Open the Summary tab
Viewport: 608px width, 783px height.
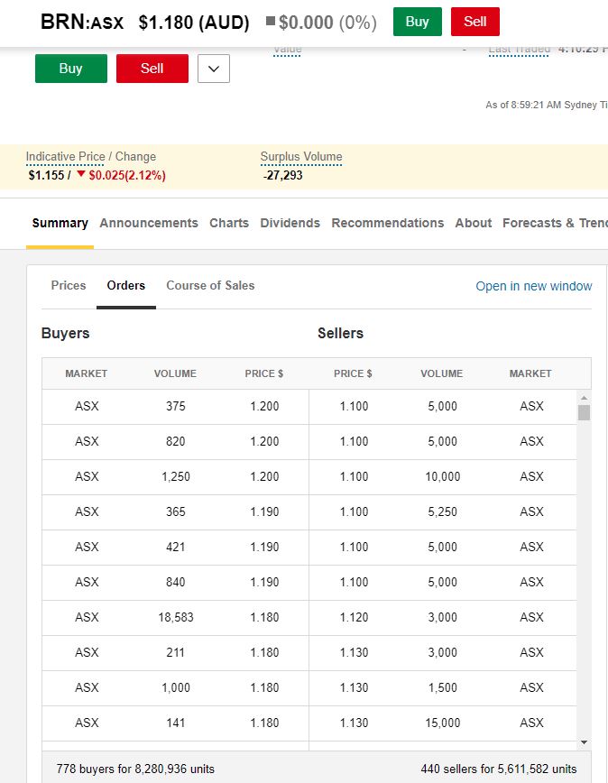[x=60, y=223]
